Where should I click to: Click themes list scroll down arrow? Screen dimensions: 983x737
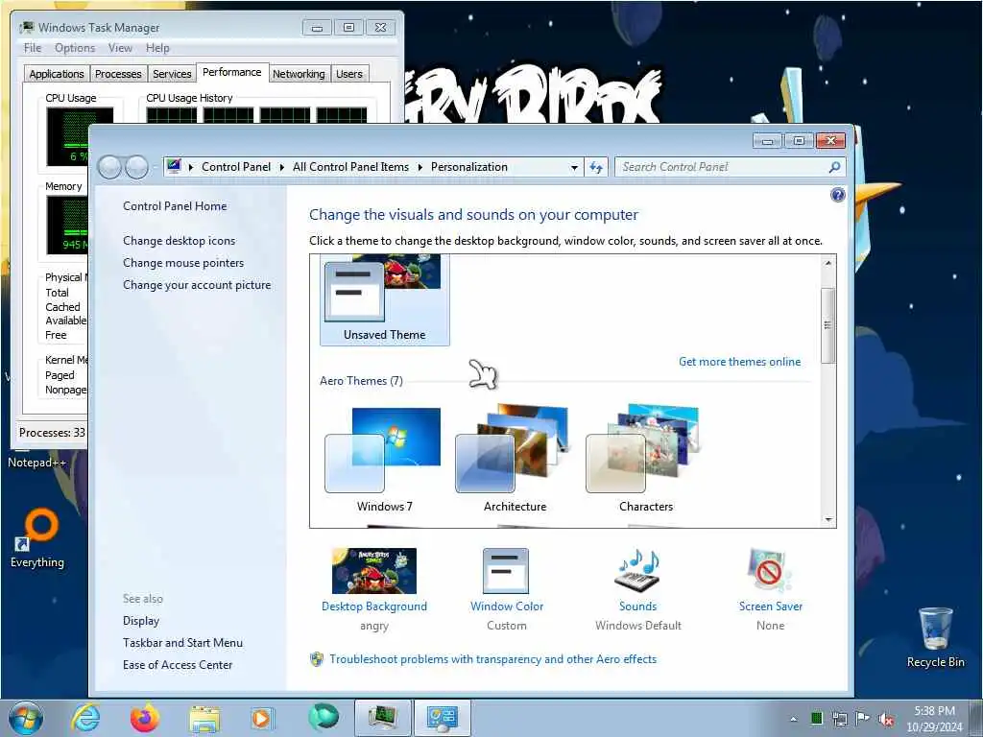(828, 519)
